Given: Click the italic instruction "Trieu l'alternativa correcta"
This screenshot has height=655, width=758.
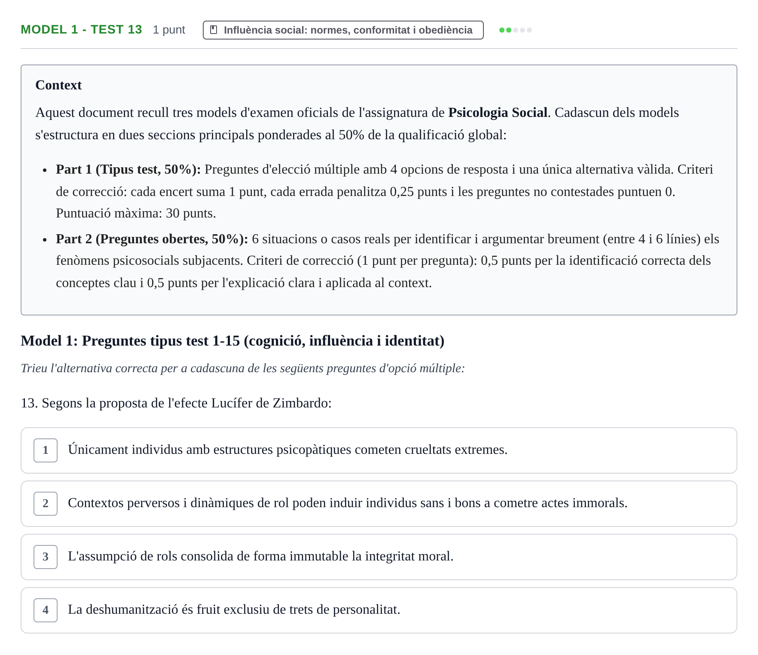Looking at the screenshot, I should pos(243,368).
